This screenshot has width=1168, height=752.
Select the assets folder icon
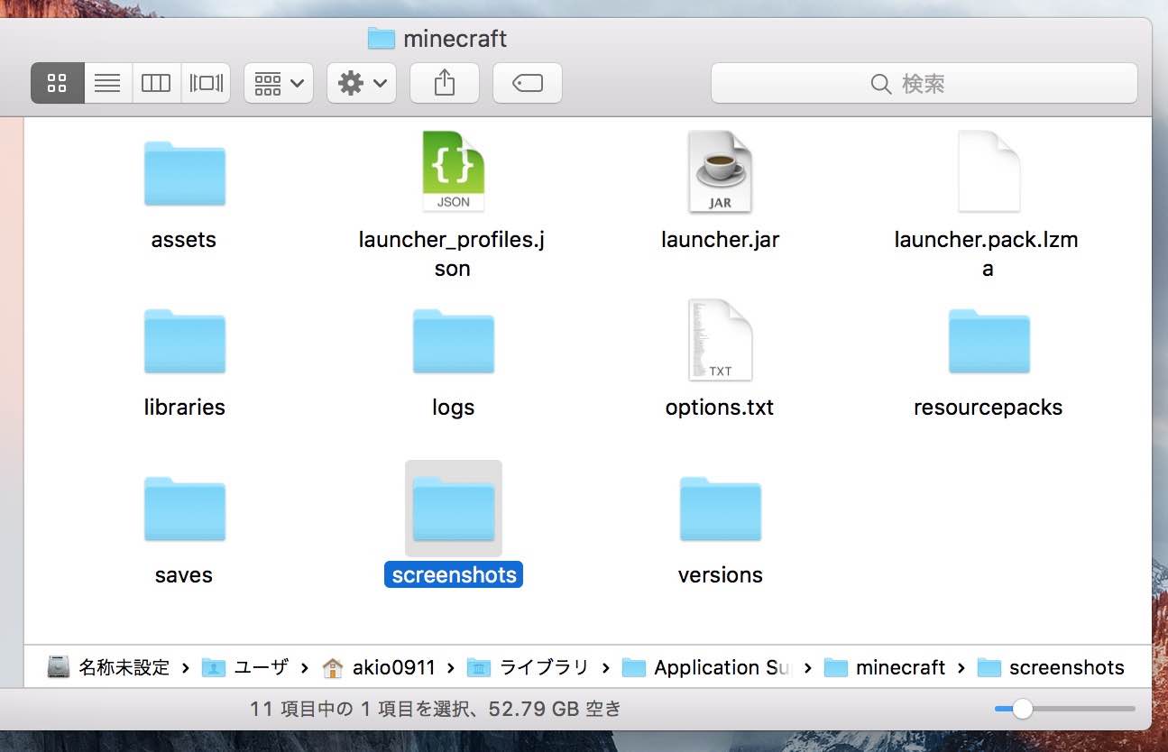coord(184,173)
